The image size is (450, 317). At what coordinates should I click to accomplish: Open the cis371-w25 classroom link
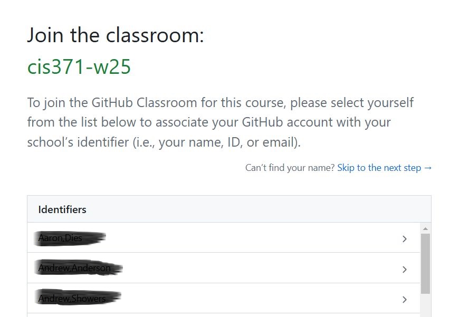[79, 66]
